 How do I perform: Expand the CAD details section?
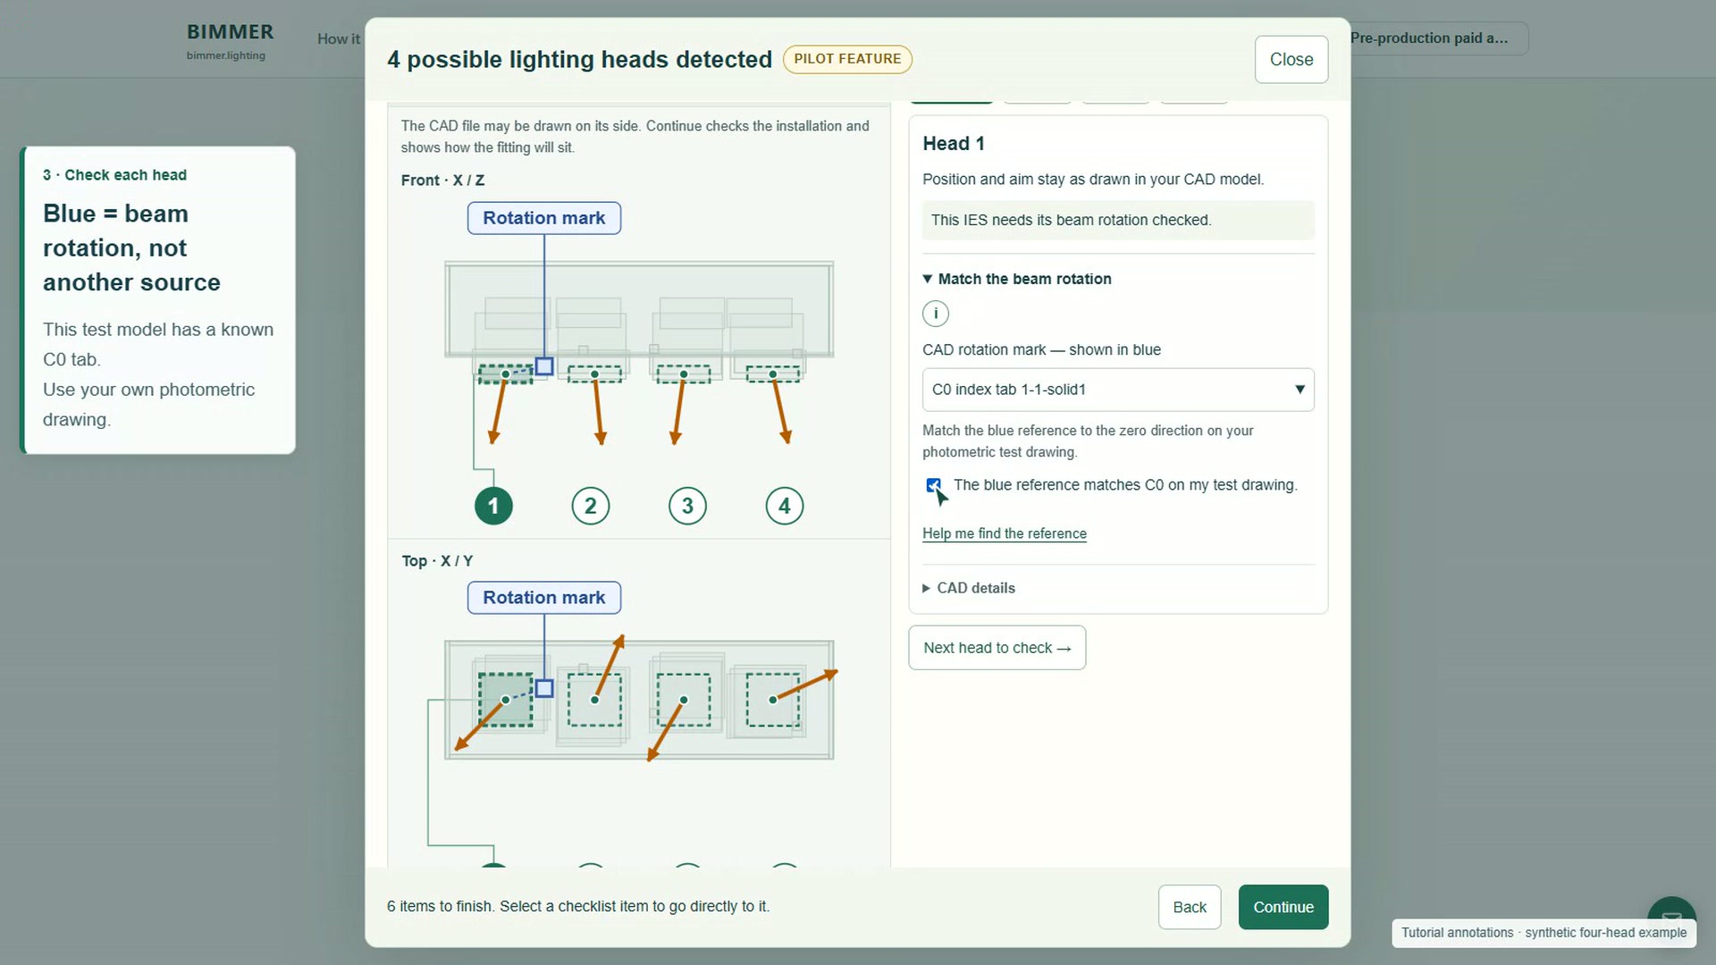(x=969, y=588)
